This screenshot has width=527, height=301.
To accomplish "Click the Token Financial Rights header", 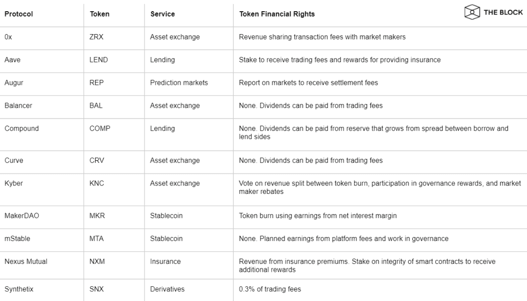I will click(x=277, y=14).
